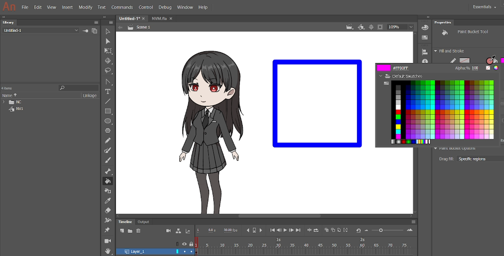Viewport: 504px width, 256px height.
Task: Select the Lasso tool
Action: tap(108, 71)
